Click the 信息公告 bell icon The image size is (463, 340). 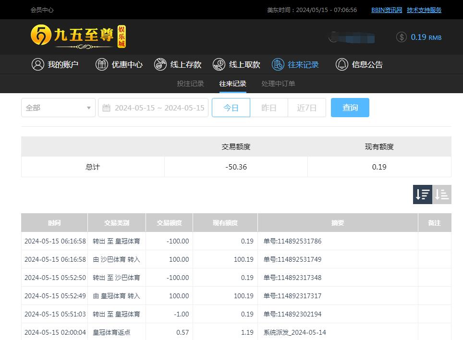341,64
